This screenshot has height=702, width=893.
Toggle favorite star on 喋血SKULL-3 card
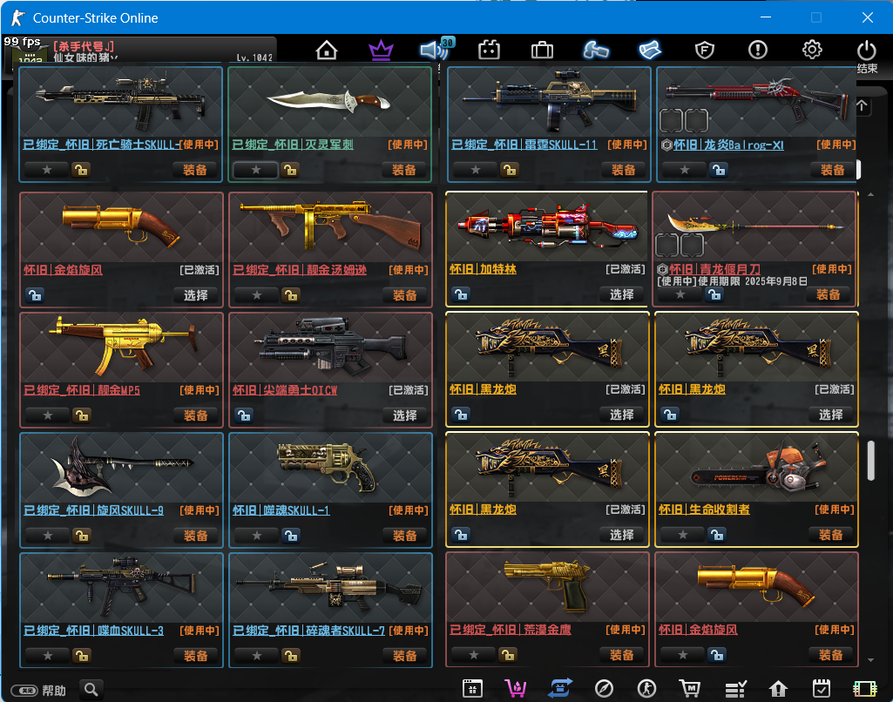pos(48,655)
